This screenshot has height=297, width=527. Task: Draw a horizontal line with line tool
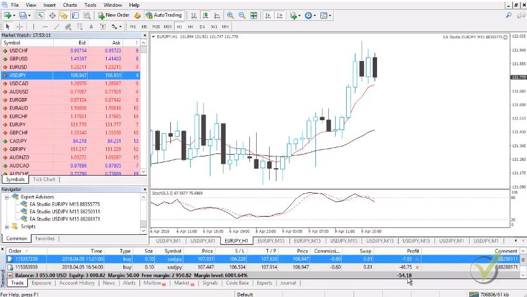coord(45,26)
